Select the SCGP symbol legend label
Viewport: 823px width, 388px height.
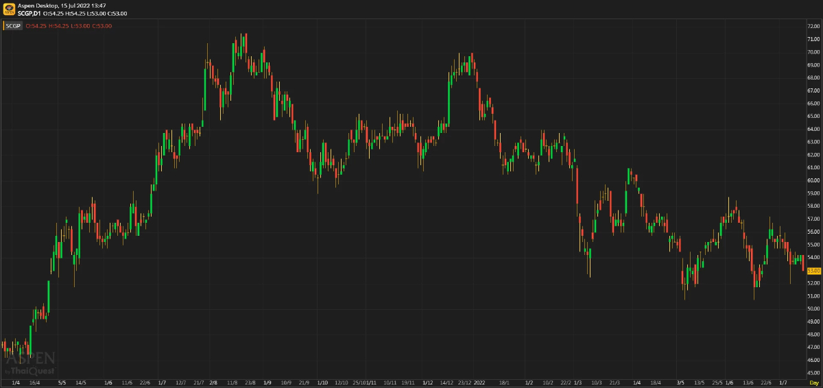coord(13,25)
